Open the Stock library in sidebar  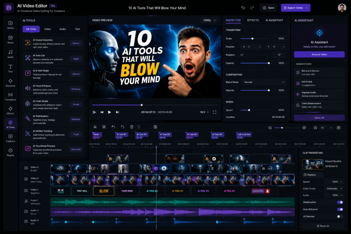coord(10,39)
